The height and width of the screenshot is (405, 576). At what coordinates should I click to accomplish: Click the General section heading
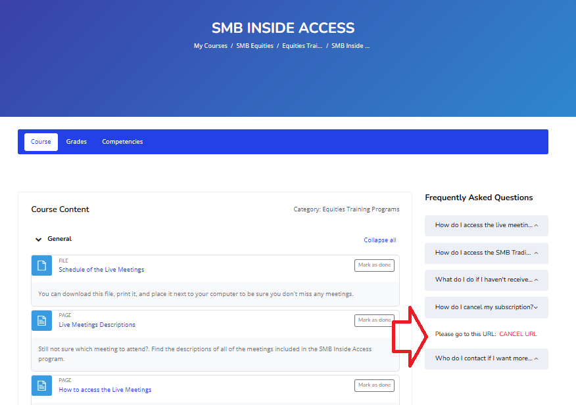click(x=60, y=239)
